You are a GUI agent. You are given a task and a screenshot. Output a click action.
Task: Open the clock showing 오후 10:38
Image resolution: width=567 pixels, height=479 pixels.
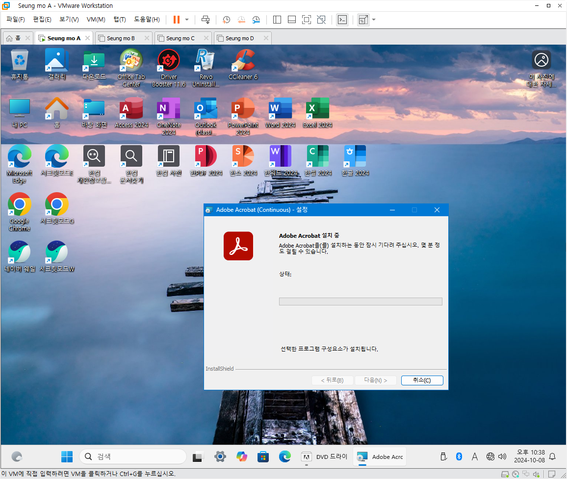(529, 456)
